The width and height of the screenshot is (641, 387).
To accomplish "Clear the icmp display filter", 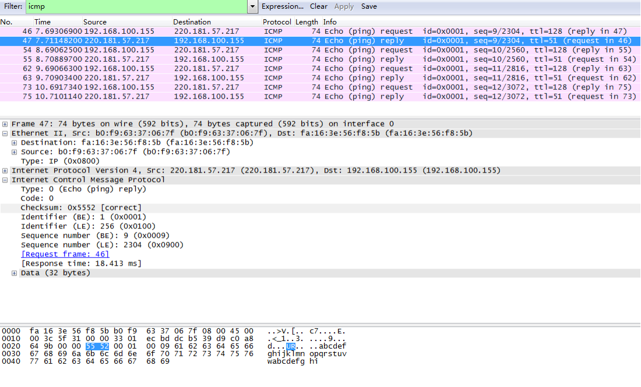I will [x=318, y=6].
